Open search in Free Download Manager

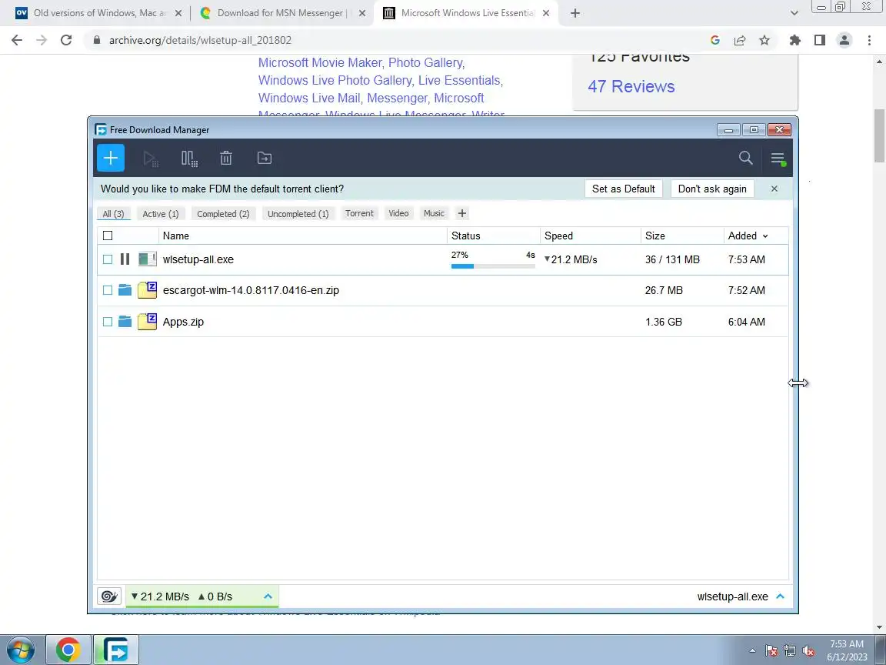[746, 158]
